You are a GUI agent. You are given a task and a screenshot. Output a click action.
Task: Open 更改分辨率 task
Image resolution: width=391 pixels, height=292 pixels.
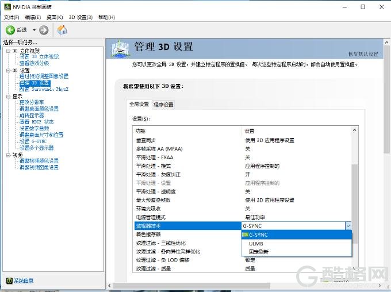(32, 102)
